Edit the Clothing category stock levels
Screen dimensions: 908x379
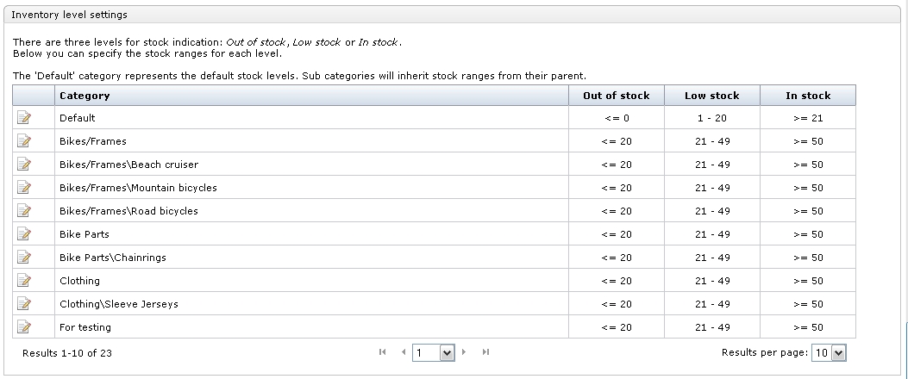pos(24,281)
